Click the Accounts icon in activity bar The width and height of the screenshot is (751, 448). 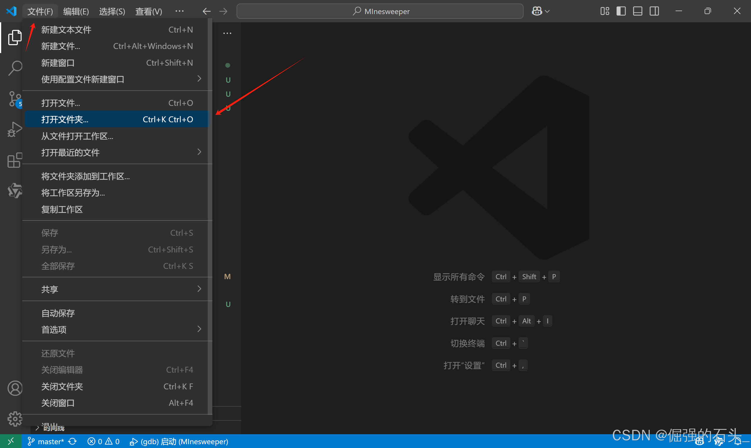(x=14, y=388)
